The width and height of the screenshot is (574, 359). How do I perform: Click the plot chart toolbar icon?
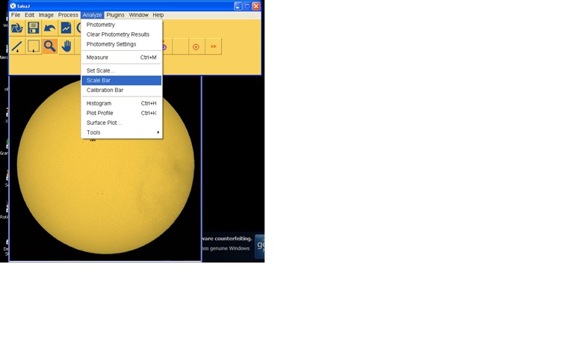(67, 28)
